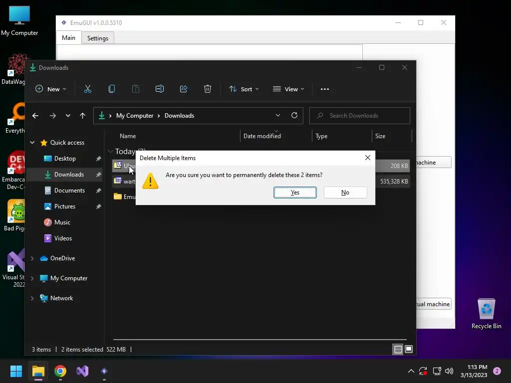Open clock and date 1:13 PM

[474, 371]
